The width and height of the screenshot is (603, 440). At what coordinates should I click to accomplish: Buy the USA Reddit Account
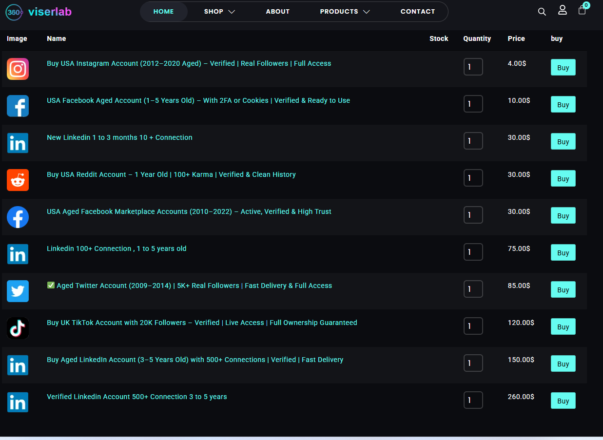pyautogui.click(x=563, y=179)
